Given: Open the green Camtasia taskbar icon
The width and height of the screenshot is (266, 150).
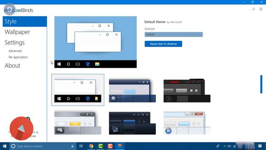Looking at the screenshot, I should click(101, 146).
